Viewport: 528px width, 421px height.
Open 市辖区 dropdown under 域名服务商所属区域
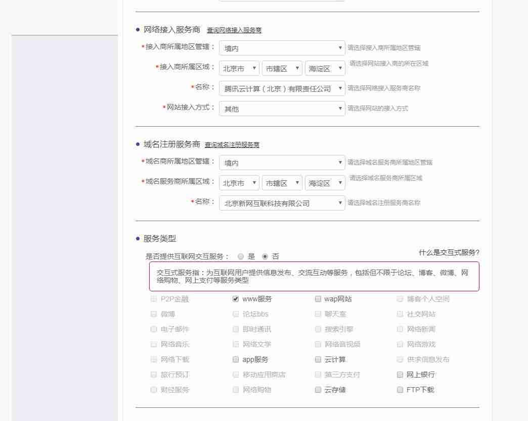(x=282, y=183)
